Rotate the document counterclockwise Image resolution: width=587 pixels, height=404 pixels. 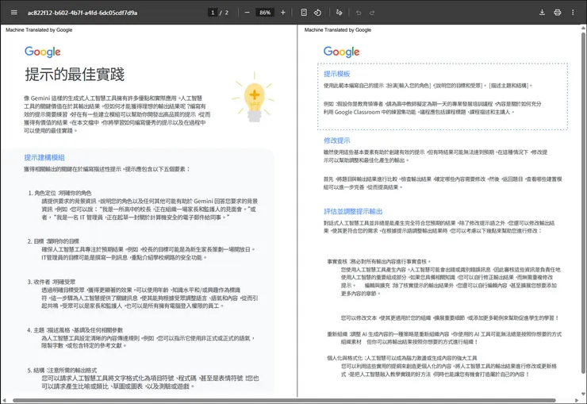click(x=317, y=13)
